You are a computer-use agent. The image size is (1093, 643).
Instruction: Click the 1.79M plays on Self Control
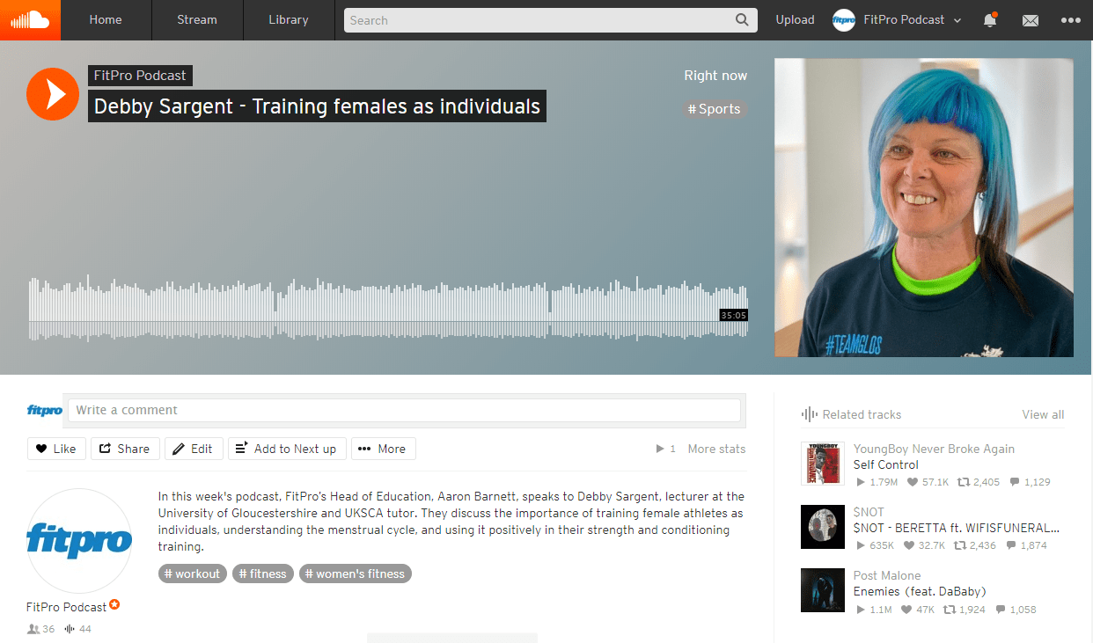(877, 482)
